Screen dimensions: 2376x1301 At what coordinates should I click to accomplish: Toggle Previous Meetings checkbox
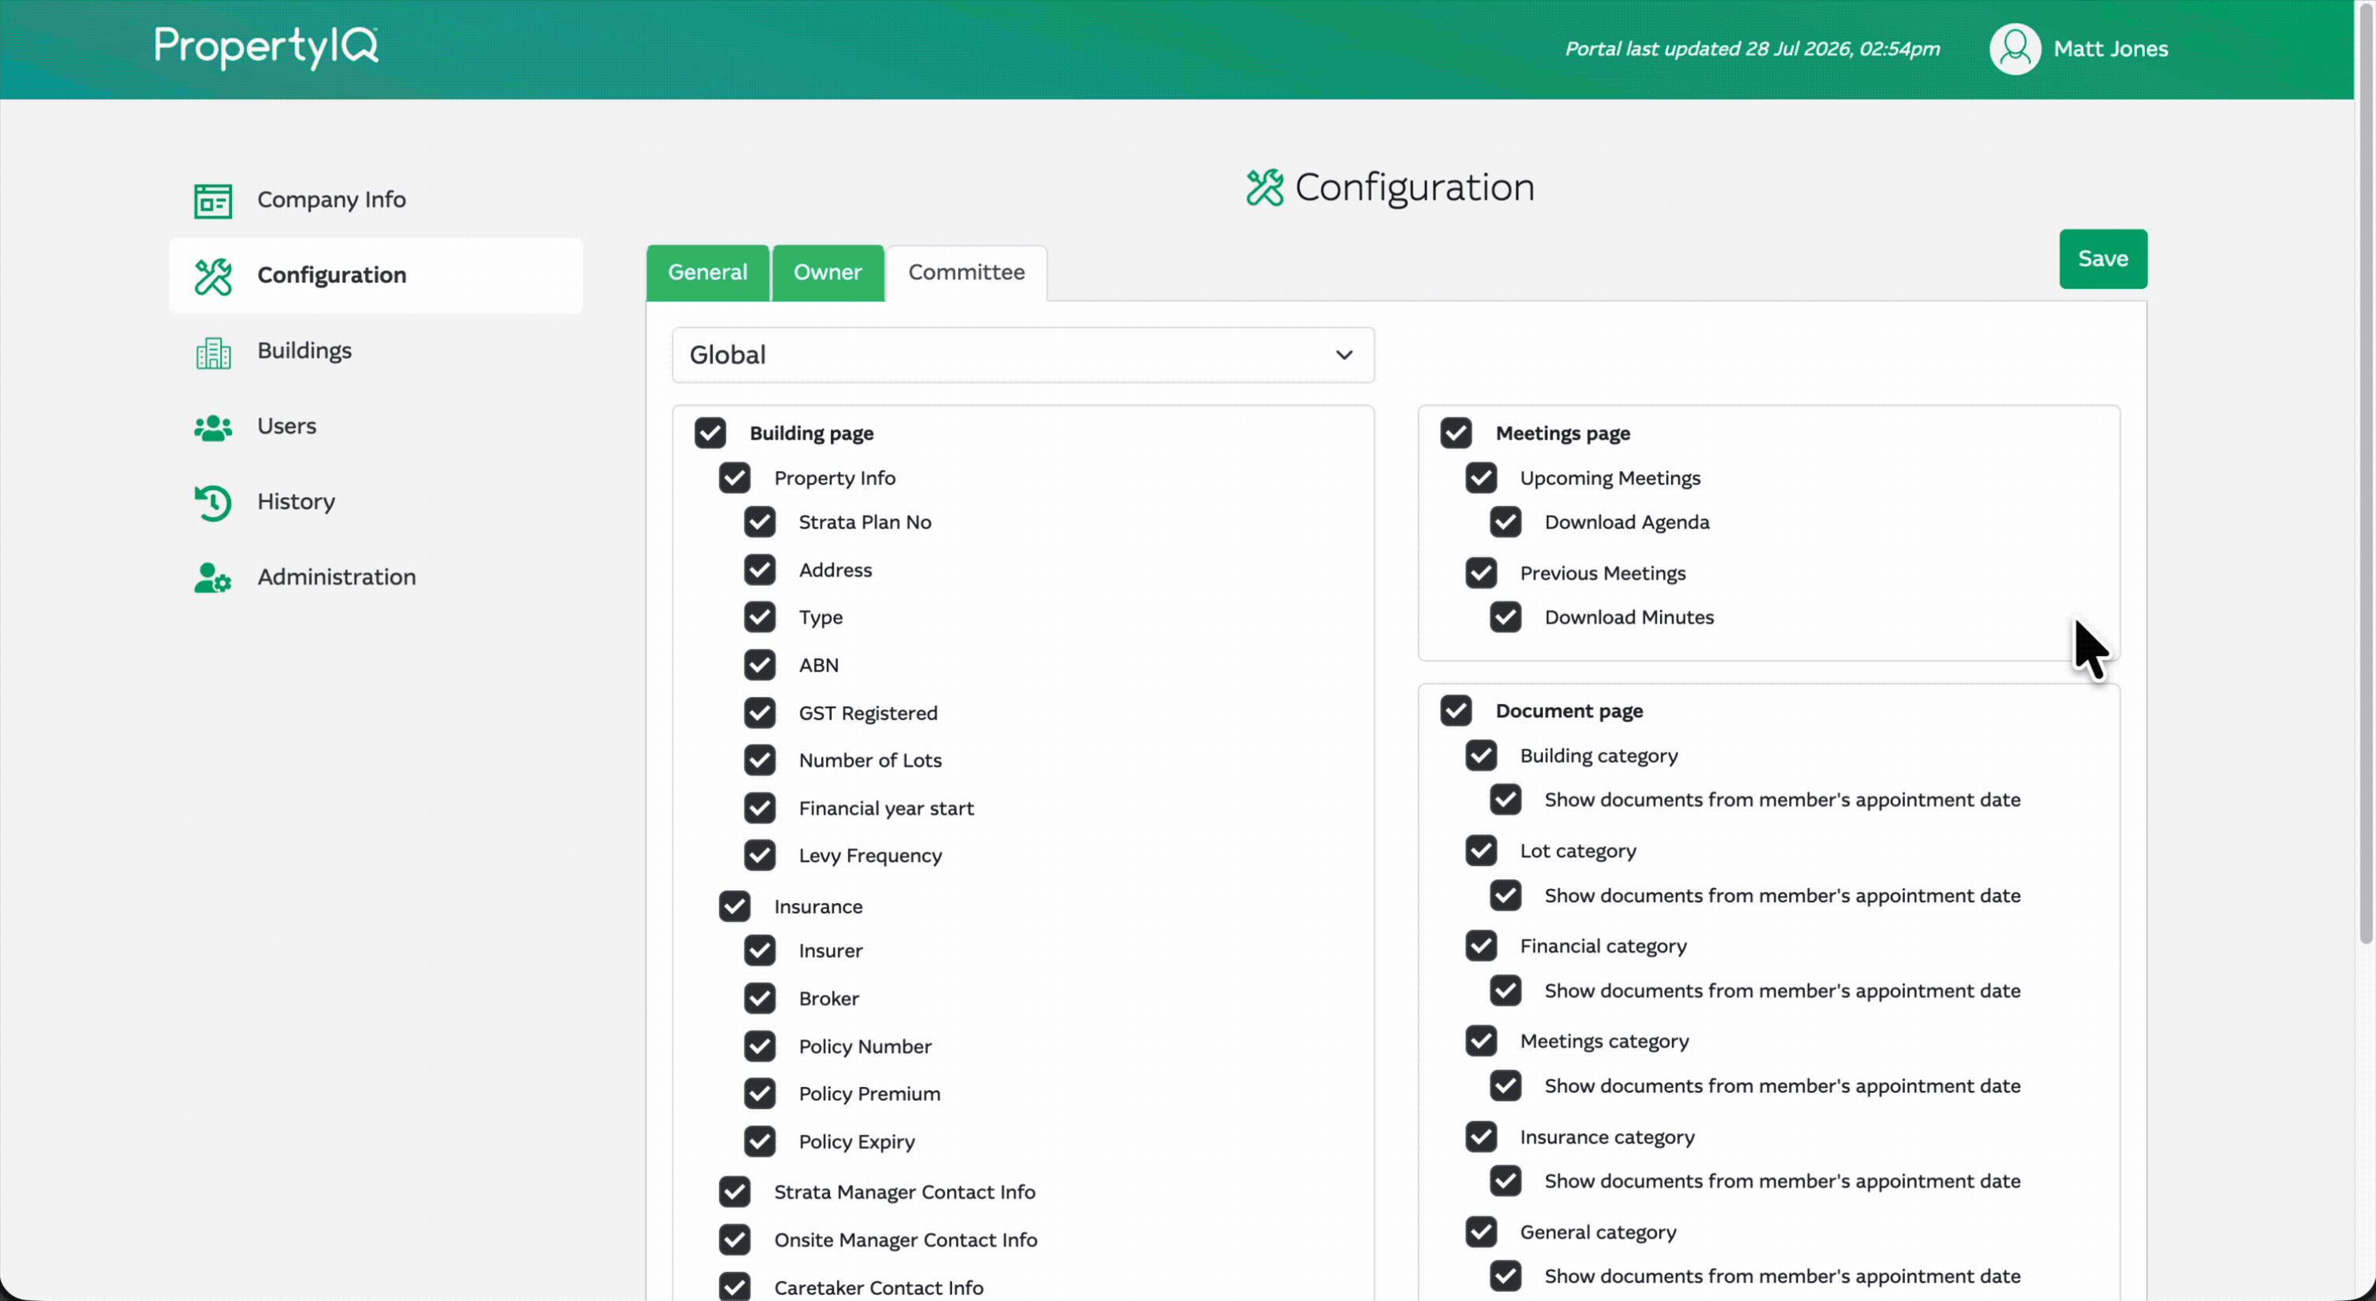(1481, 573)
